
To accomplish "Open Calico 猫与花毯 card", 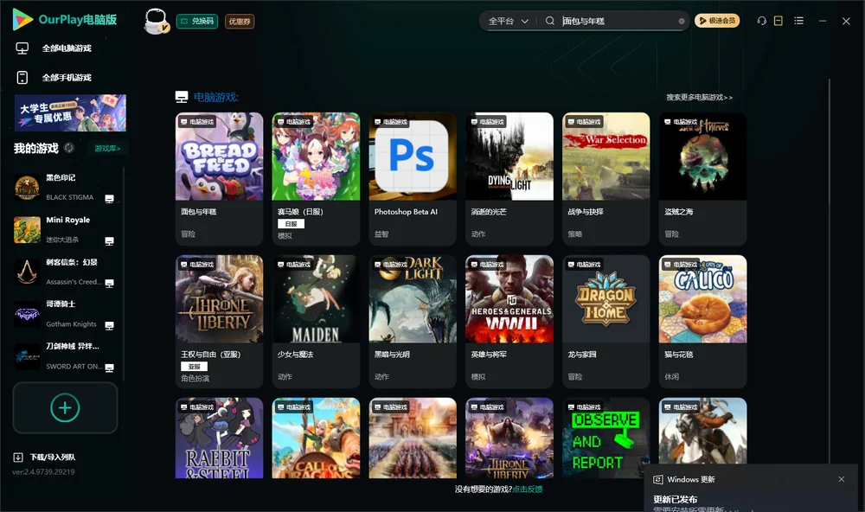I will (x=702, y=322).
